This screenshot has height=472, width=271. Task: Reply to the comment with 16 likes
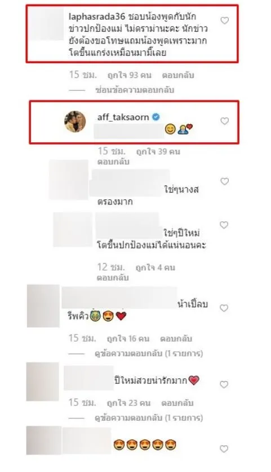[x=176, y=339]
